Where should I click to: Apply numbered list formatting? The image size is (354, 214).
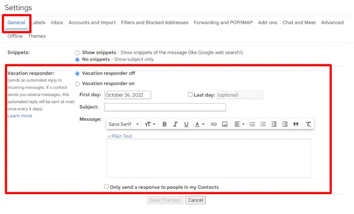tap(252, 124)
